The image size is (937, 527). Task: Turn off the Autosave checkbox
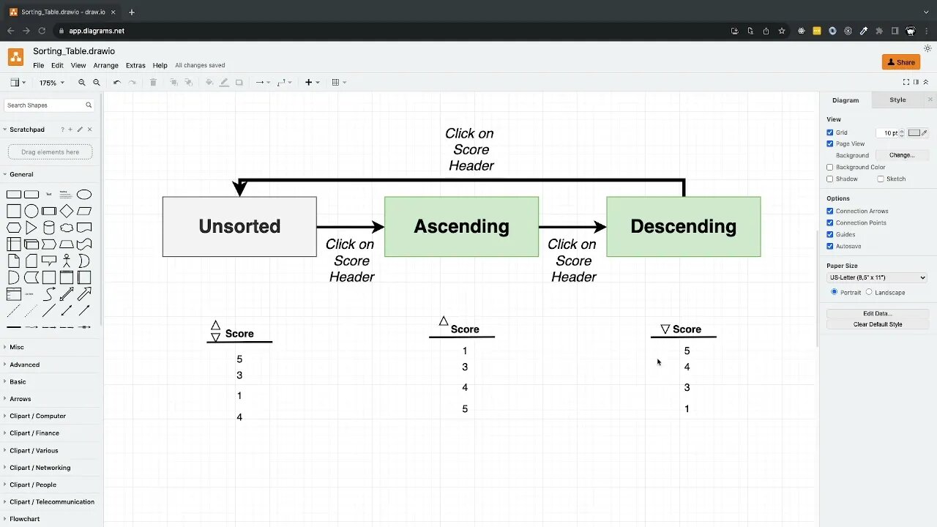(x=830, y=247)
